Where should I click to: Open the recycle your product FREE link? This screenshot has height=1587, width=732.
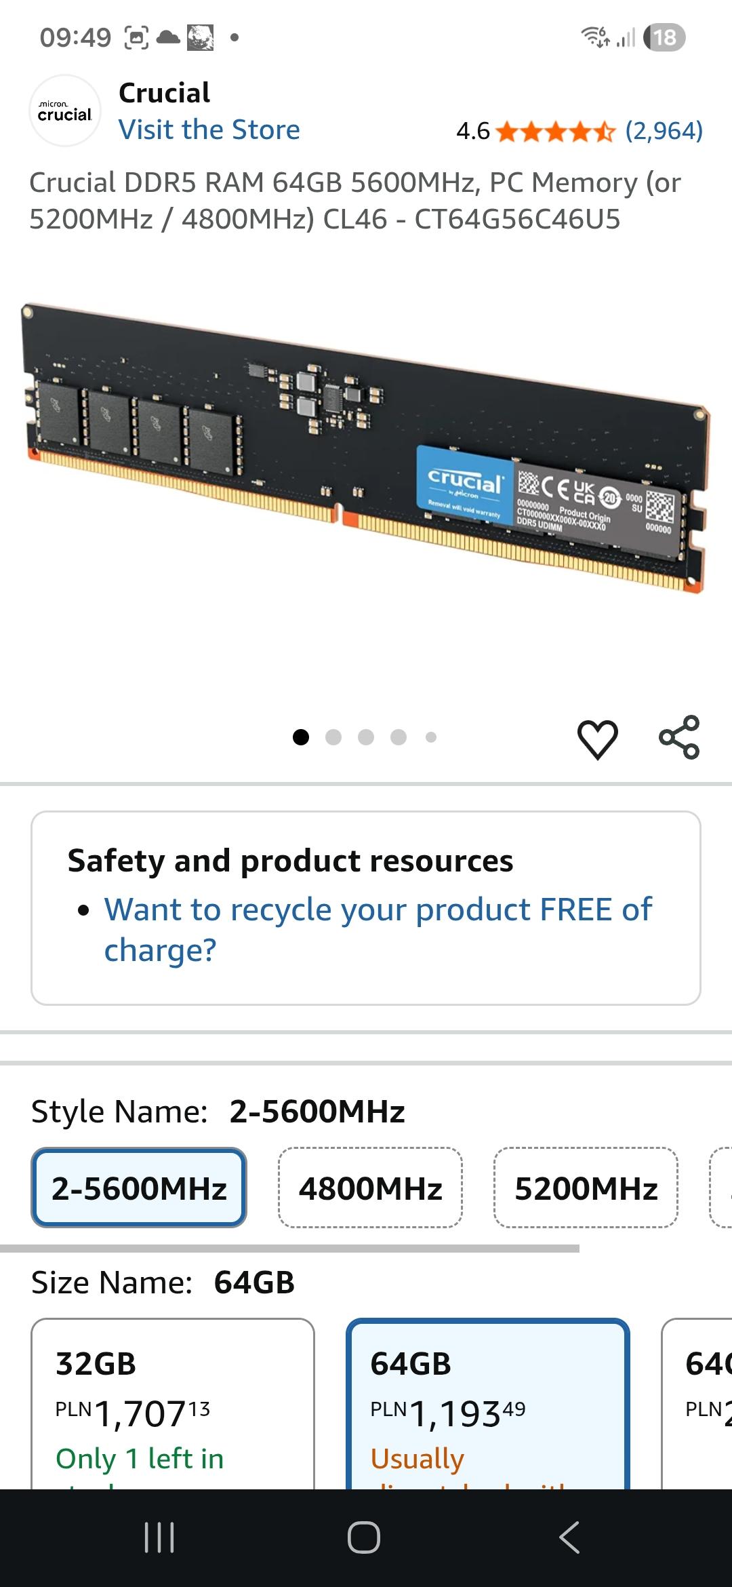tap(378, 929)
